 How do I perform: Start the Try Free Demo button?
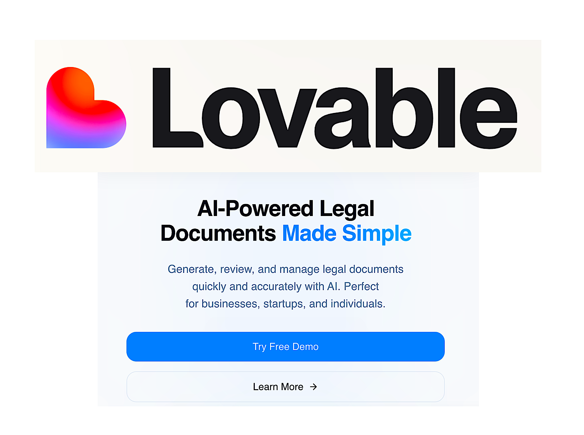tap(285, 346)
